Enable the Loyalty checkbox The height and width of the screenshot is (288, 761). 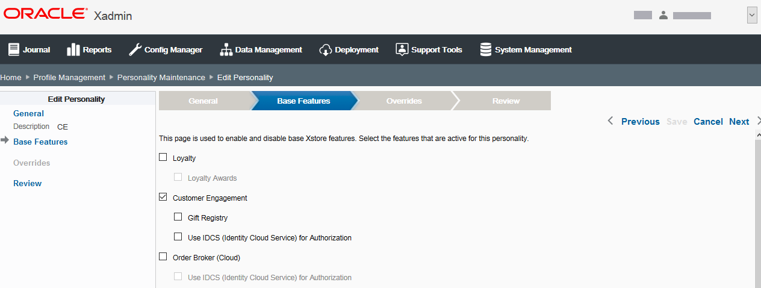[x=163, y=157]
